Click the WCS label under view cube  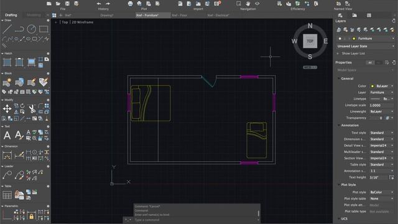[310, 67]
